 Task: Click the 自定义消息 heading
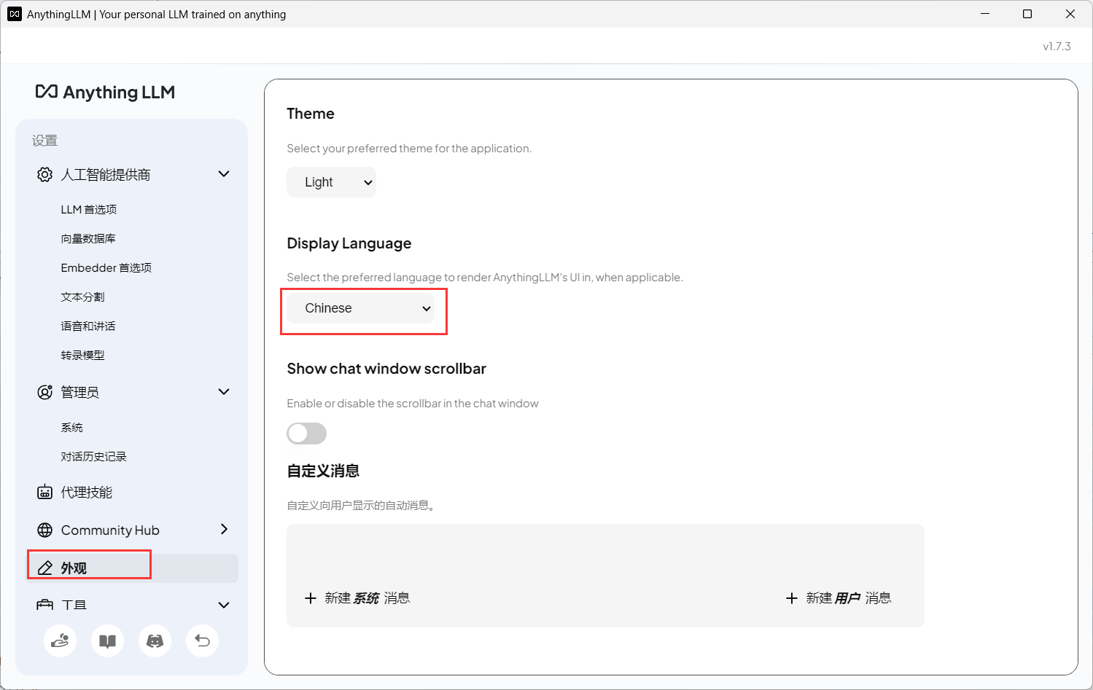[323, 471]
